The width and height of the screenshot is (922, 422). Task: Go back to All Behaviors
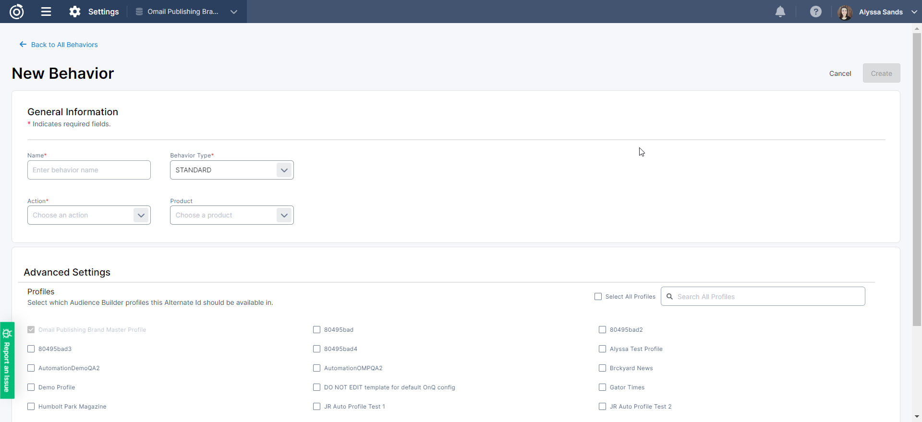pos(59,45)
